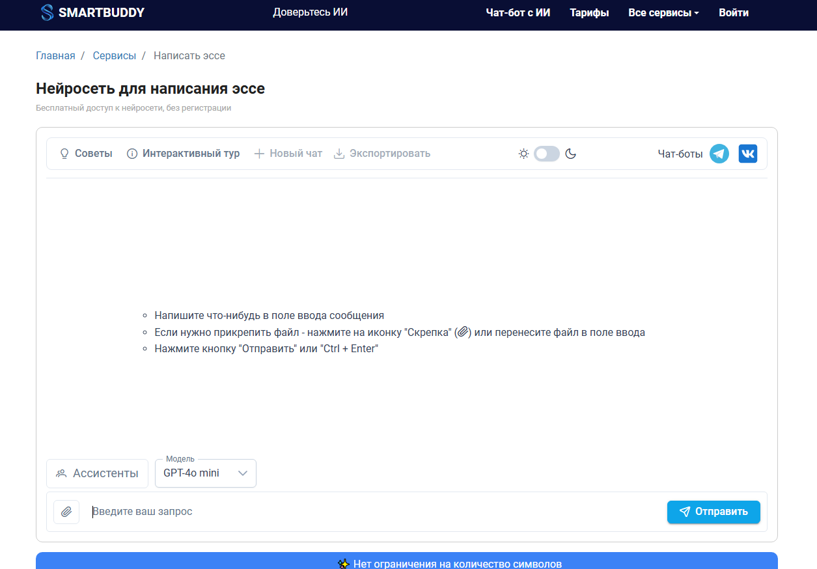
Task: Click the moon dark-theme icon
Action: (570, 154)
